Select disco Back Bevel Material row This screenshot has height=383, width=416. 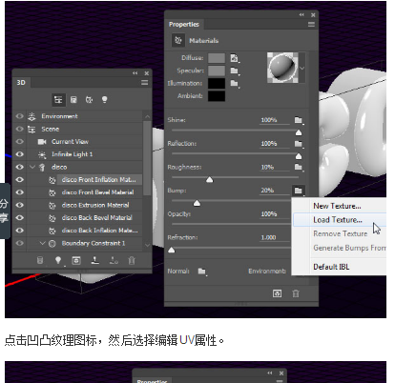coord(97,218)
